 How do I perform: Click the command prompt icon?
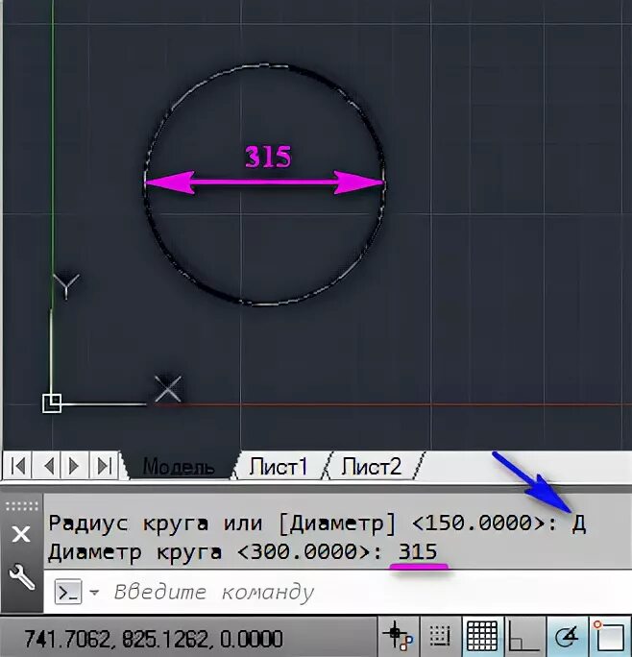coord(68,592)
